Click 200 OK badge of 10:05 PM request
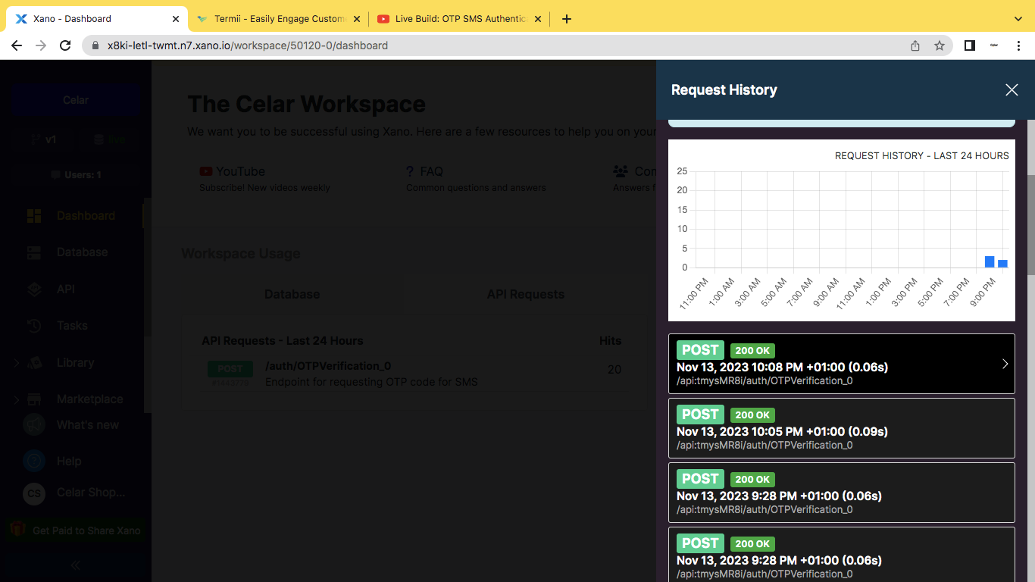 point(752,415)
